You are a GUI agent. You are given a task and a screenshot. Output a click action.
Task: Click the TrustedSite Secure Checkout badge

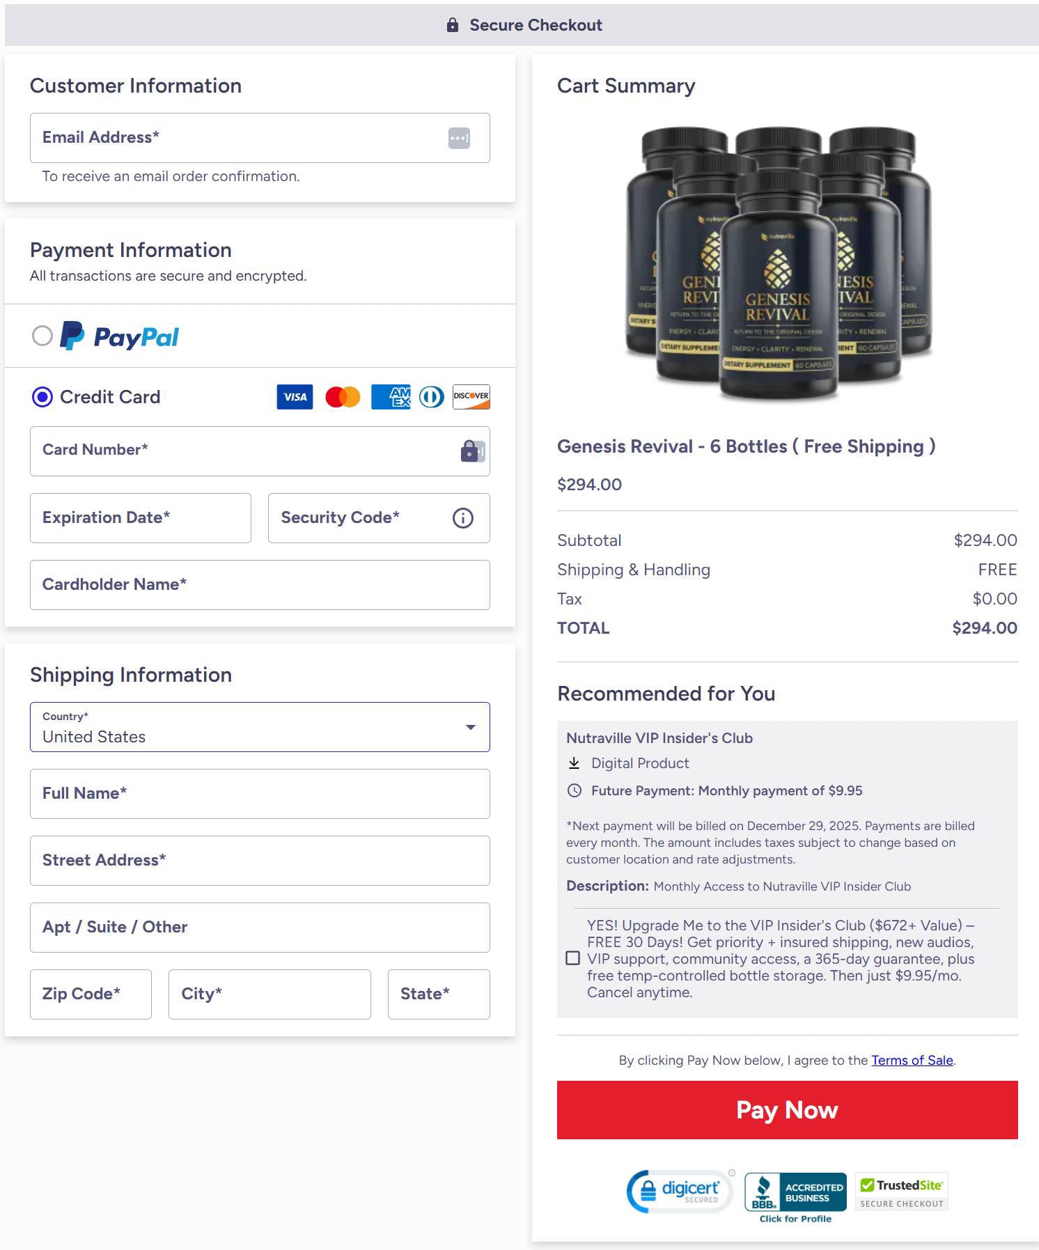[902, 1192]
